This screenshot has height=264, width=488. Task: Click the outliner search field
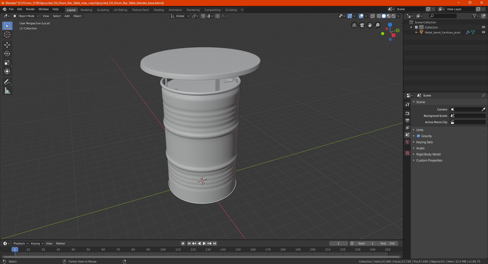point(443,16)
